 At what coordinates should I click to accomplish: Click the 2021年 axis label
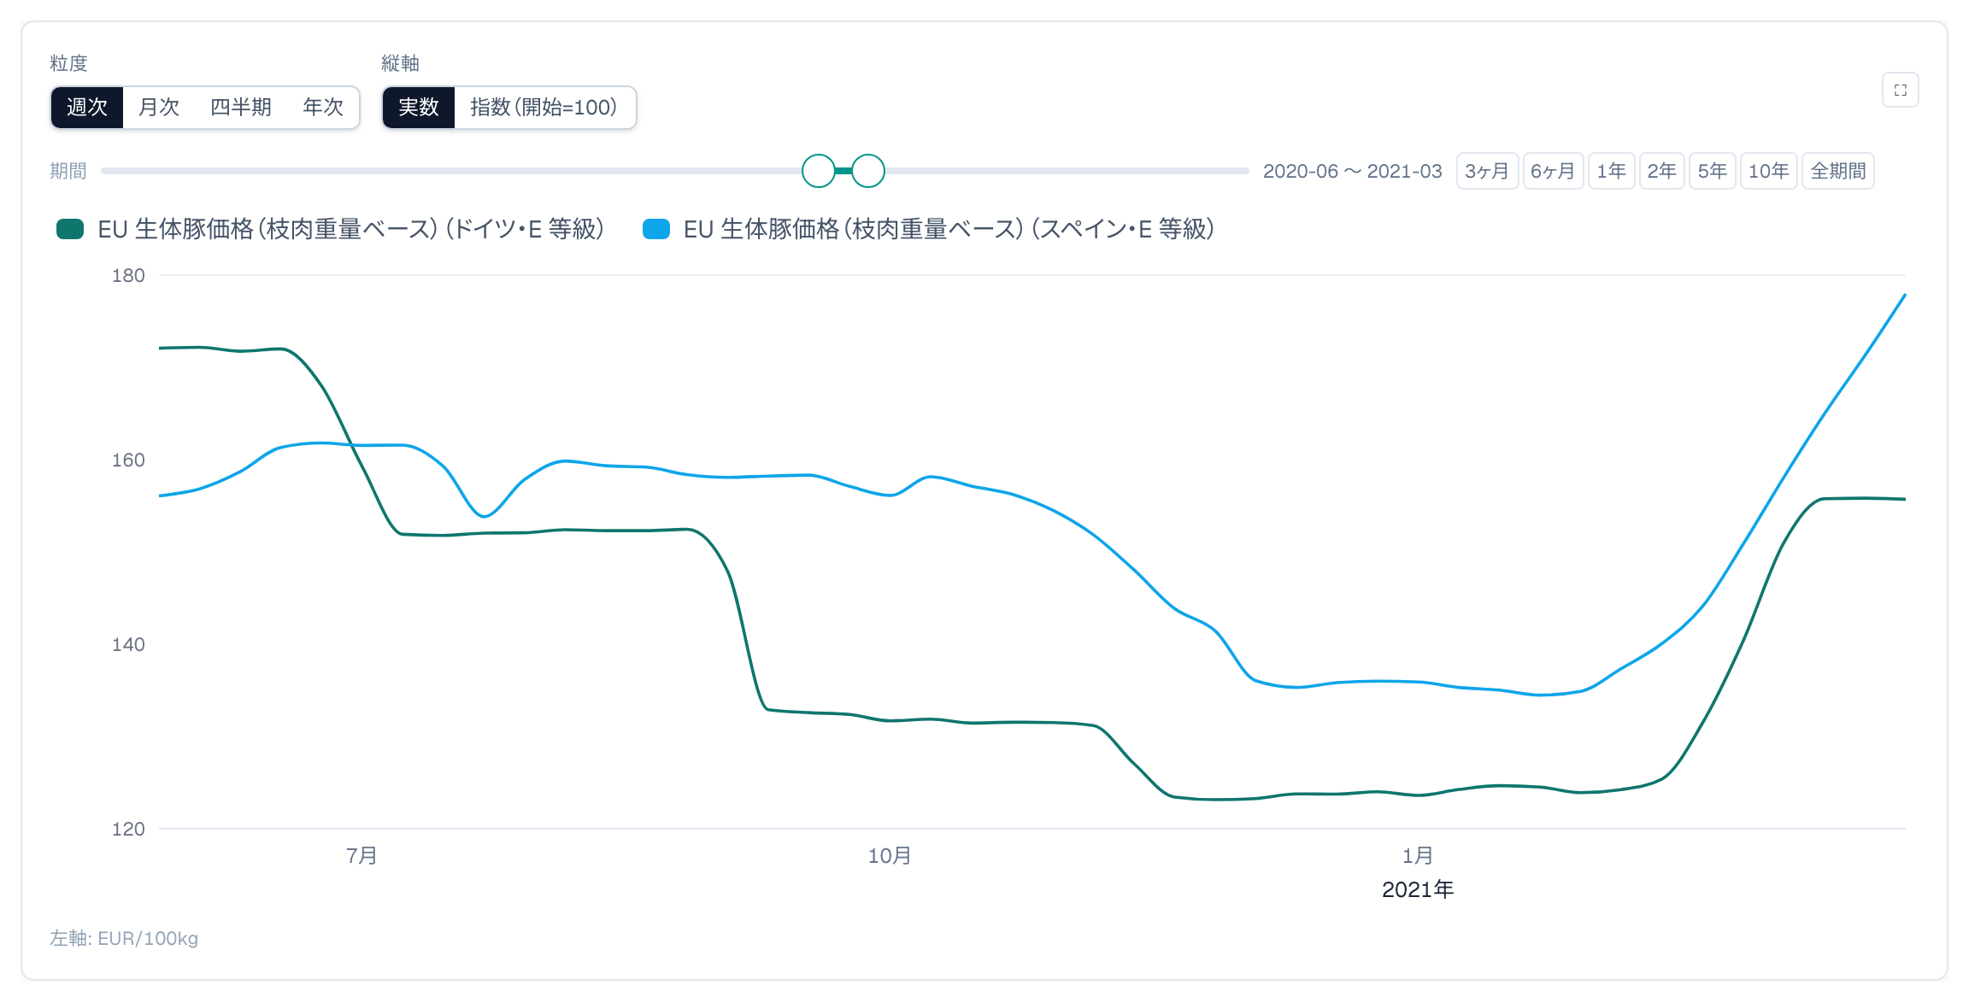tap(1418, 889)
